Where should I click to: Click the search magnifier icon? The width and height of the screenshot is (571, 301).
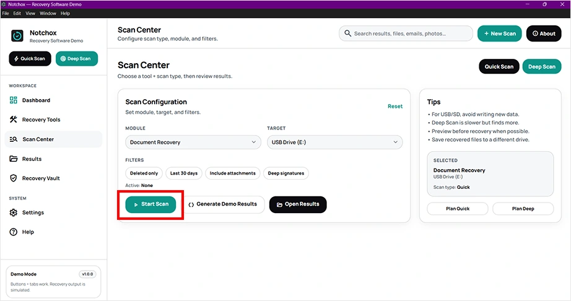(348, 33)
